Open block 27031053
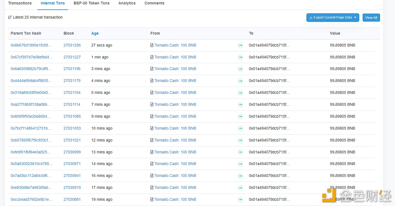 point(72,128)
